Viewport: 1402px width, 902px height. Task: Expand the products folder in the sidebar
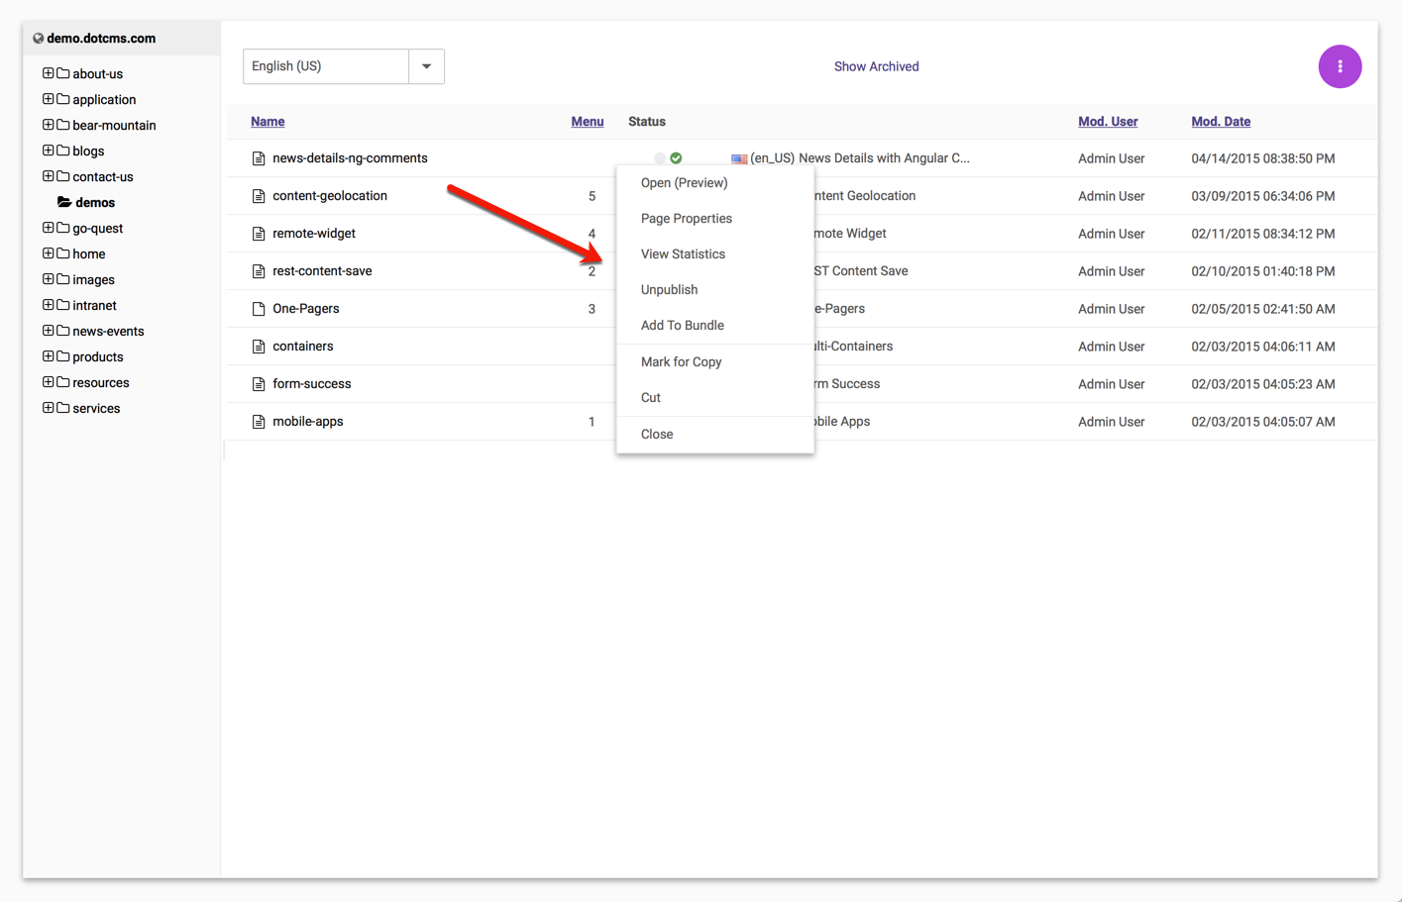pos(48,356)
